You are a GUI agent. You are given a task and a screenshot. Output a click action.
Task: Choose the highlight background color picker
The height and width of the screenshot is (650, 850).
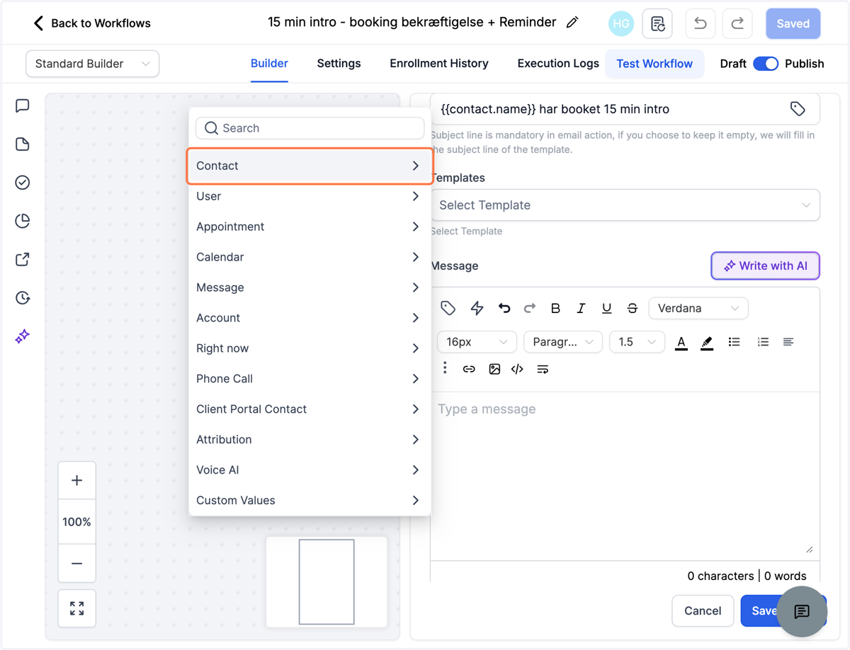point(707,342)
